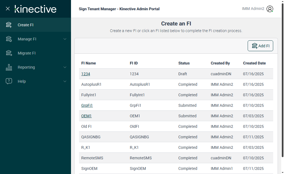Viewport: 284px width, 174px height.
Task: Close the sidebar with the X icon
Action: point(8,9)
